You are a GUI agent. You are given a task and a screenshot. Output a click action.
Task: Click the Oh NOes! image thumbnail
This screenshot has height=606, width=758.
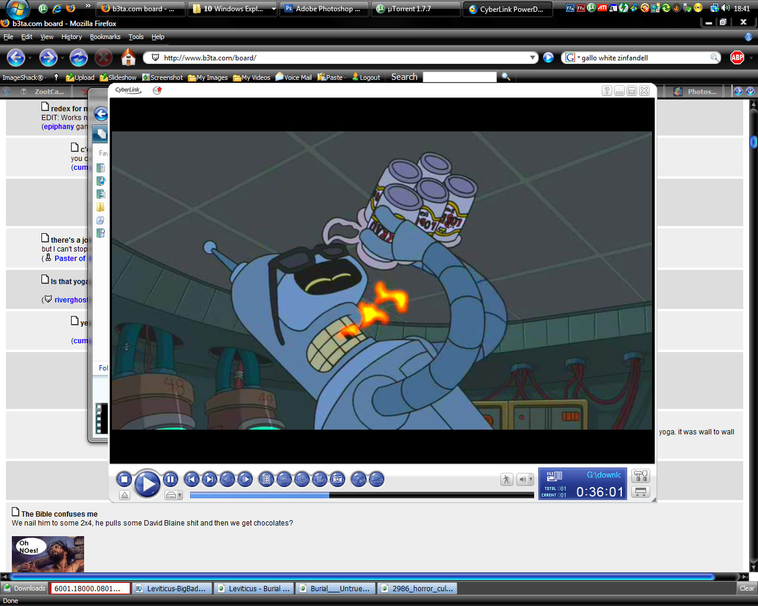click(48, 554)
